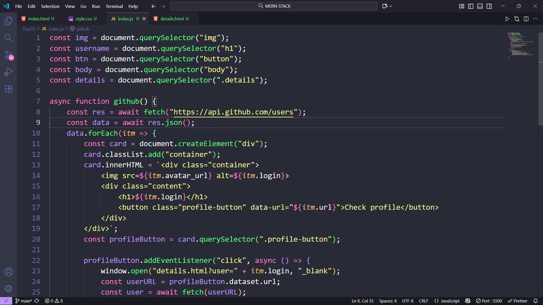
Task: Click line number 22 in gutter
Action: pyautogui.click(x=36, y=261)
